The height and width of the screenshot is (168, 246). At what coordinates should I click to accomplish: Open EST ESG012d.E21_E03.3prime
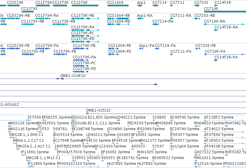coord(93,117)
